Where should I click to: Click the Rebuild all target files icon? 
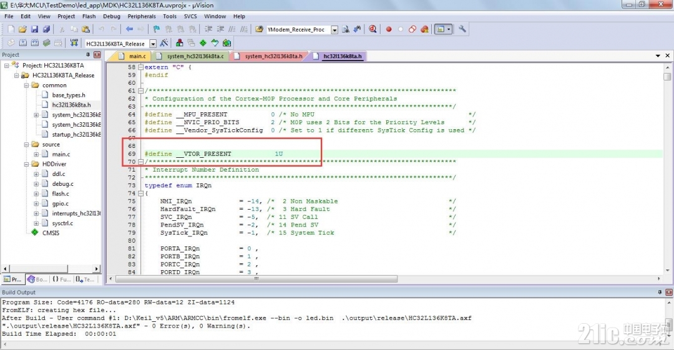tap(34, 43)
